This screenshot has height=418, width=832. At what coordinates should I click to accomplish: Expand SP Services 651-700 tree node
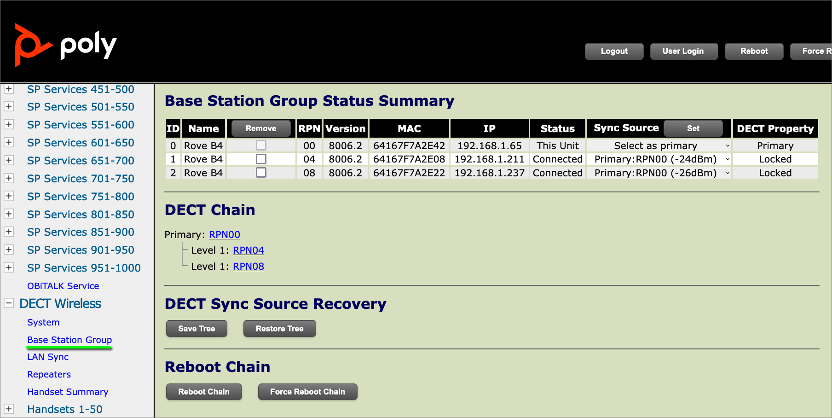[x=9, y=161]
